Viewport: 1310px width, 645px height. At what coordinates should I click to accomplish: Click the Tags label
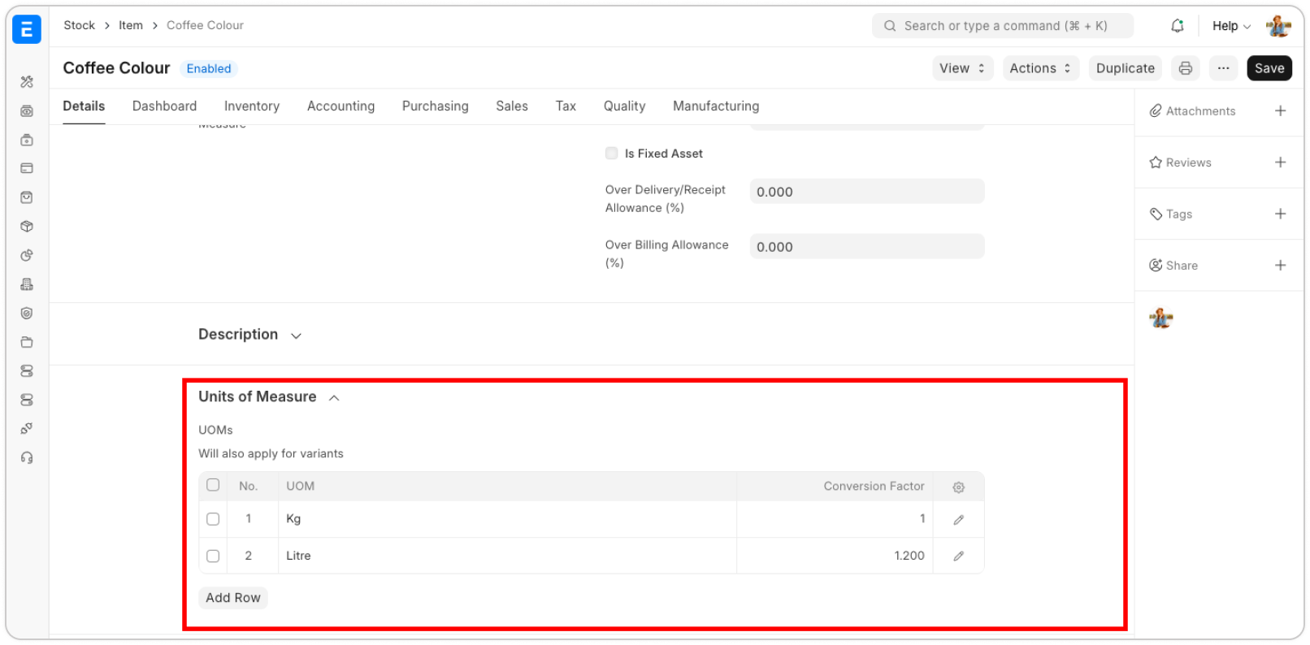[x=1178, y=214]
